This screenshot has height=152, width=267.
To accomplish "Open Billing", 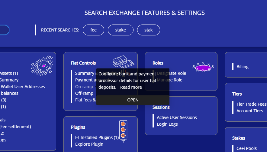I will [x=243, y=67].
